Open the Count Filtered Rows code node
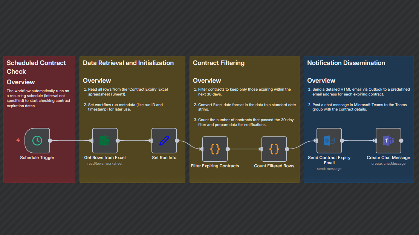The image size is (419, 235). (274, 149)
